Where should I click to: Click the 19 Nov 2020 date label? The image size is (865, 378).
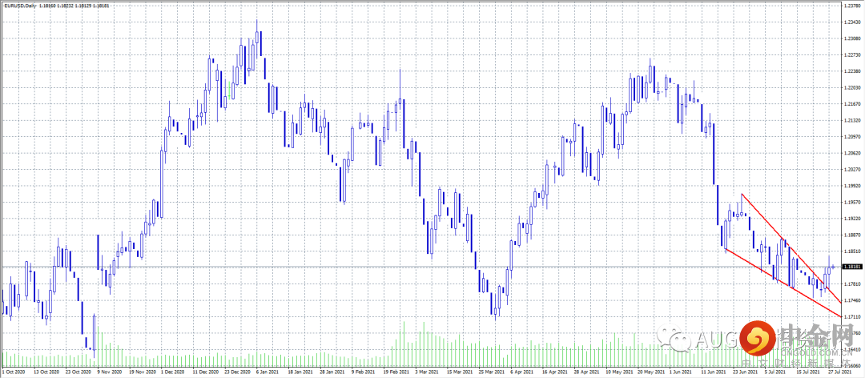pos(141,373)
